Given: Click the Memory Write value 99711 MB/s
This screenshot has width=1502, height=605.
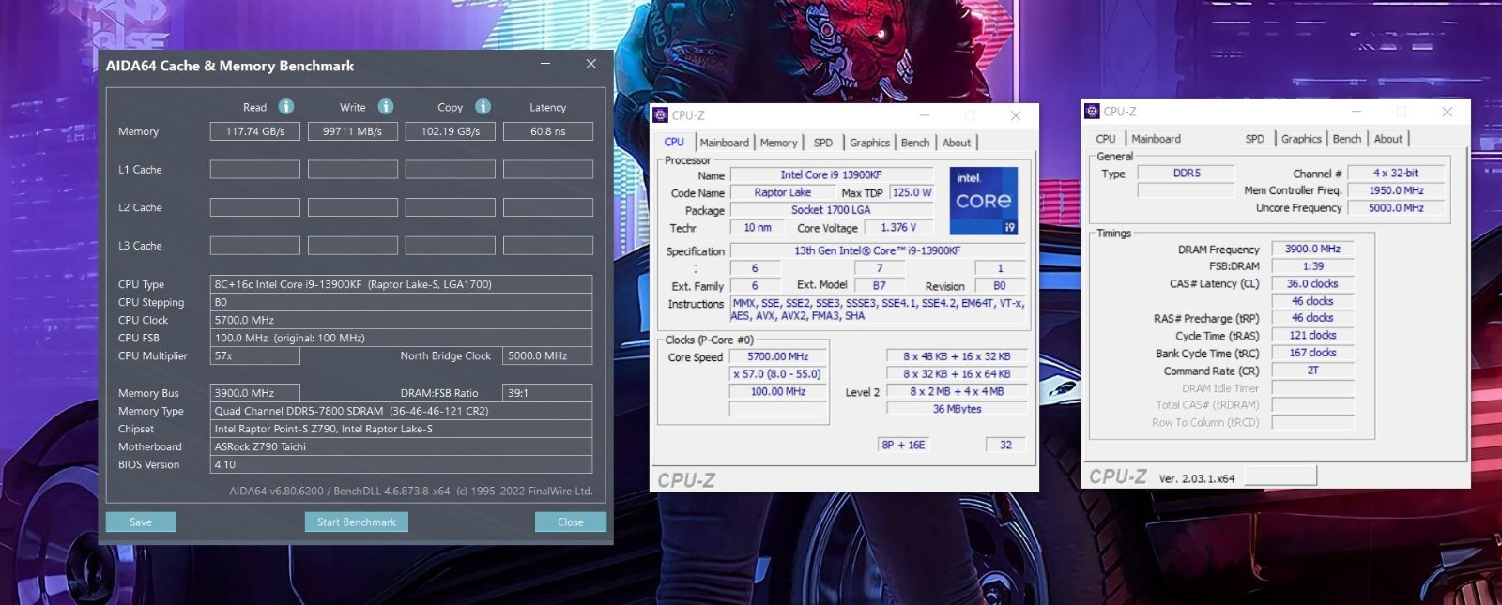Looking at the screenshot, I should click(x=353, y=131).
